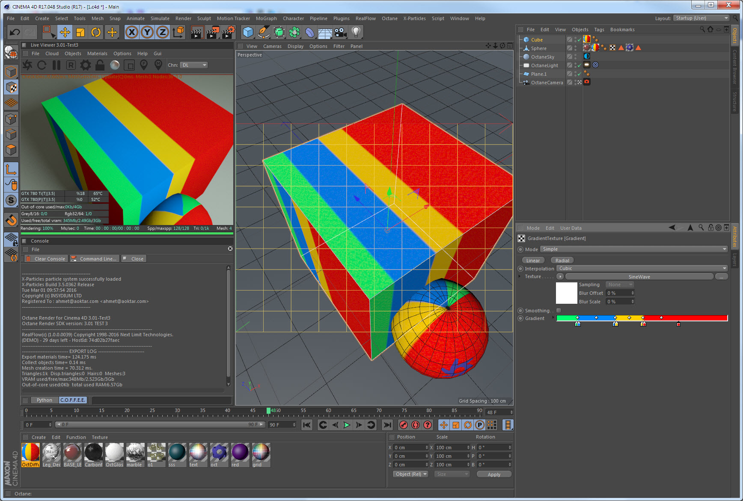Open Edit Render Settings icon
This screenshot has height=501, width=743.
[x=228, y=32]
